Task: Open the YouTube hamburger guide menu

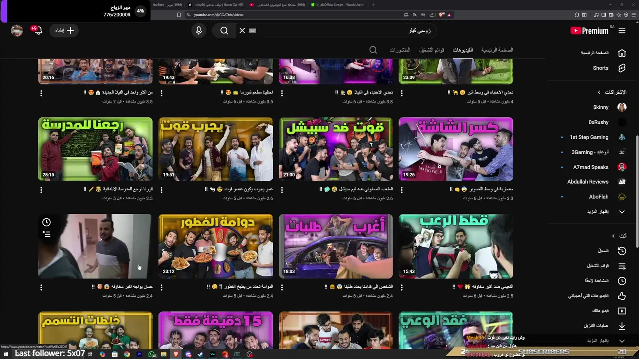Action: click(622, 31)
